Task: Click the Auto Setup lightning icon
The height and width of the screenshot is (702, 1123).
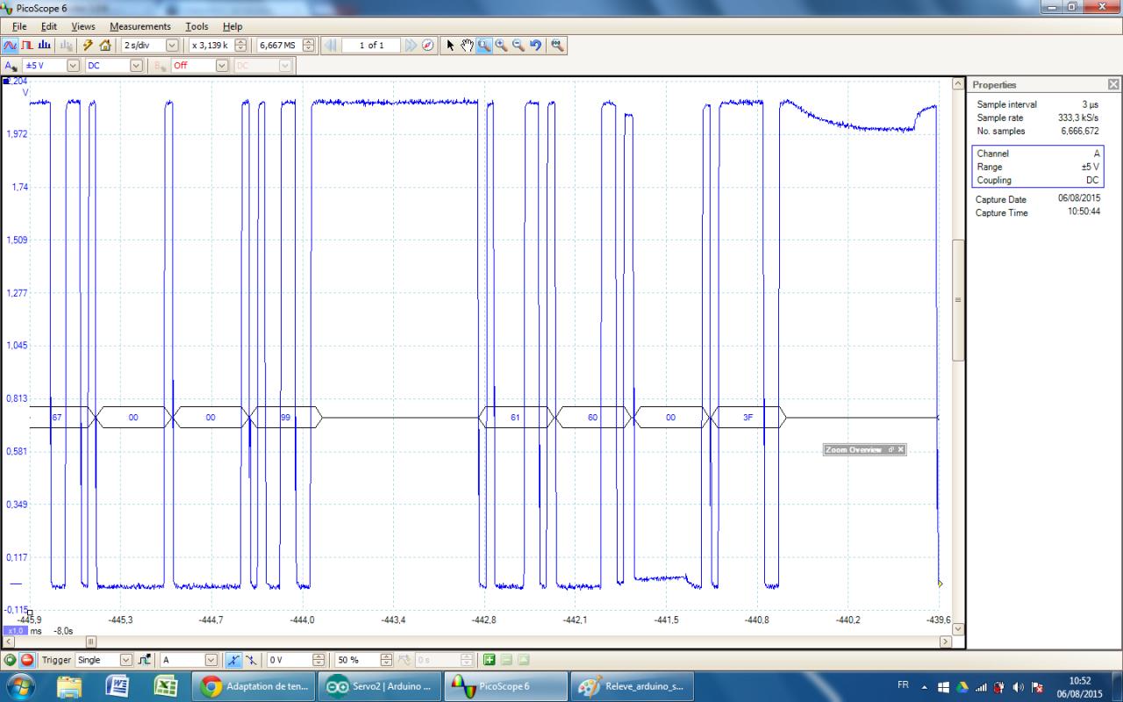Action: 89,46
